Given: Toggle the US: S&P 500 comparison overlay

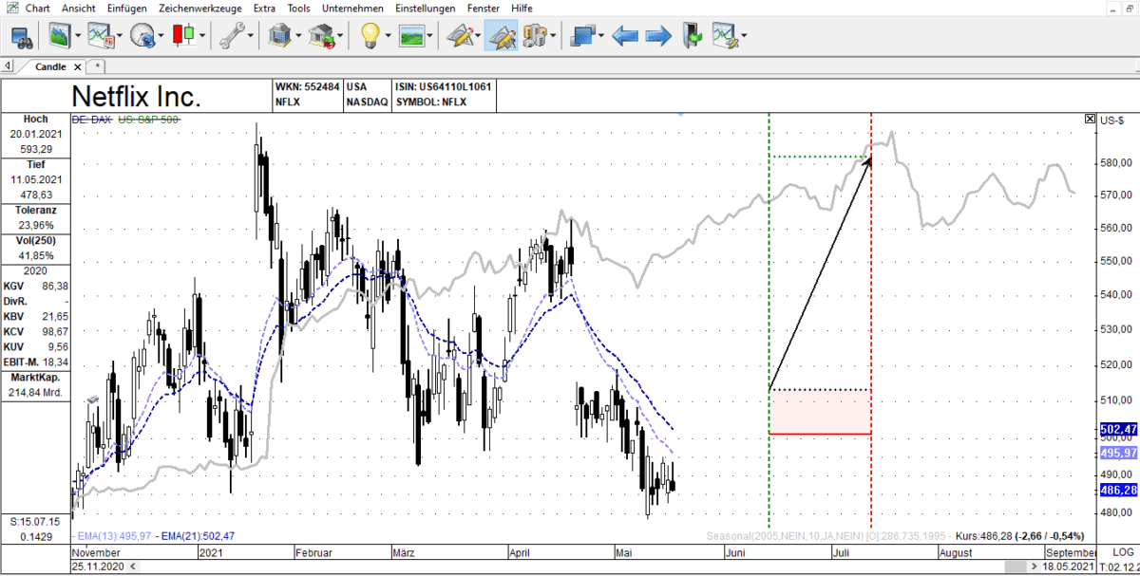Looking at the screenshot, I should [148, 120].
